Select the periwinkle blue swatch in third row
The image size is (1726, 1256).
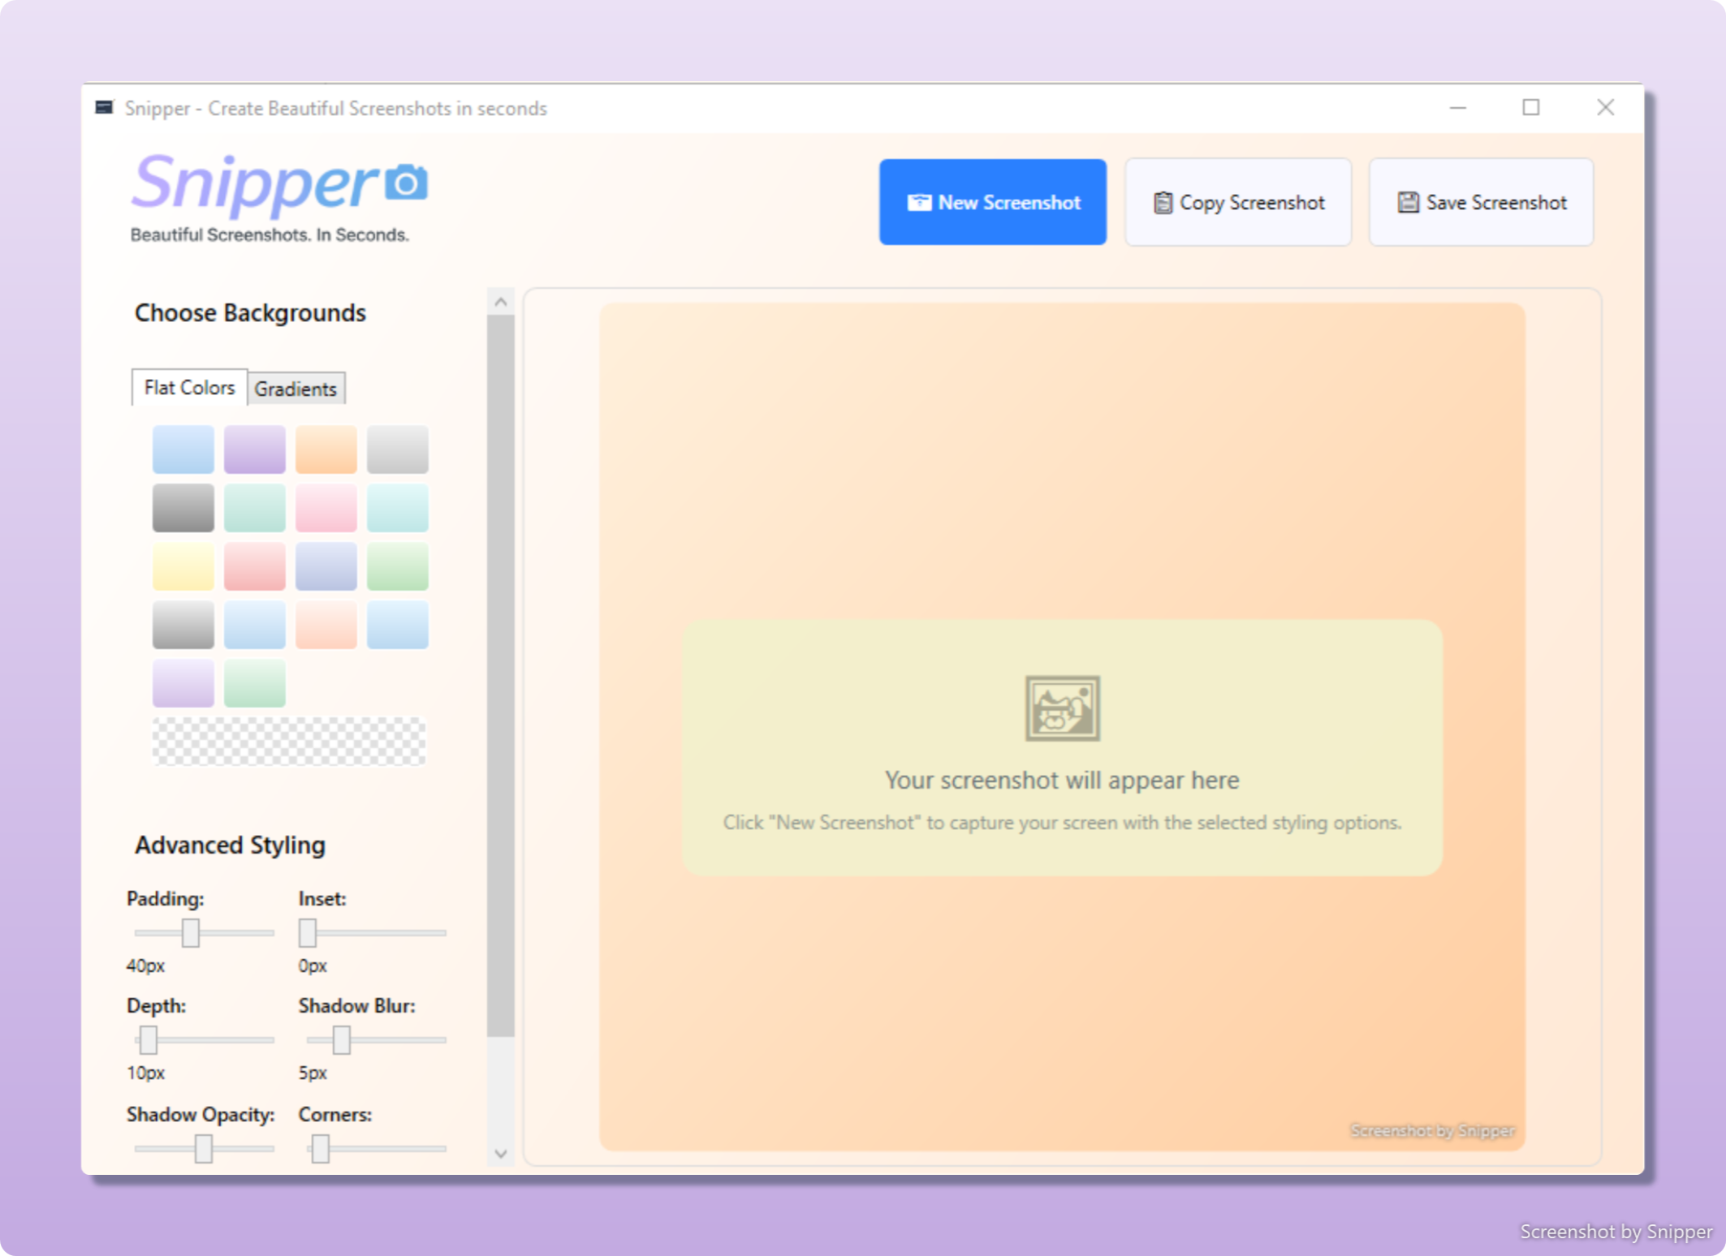coord(326,566)
